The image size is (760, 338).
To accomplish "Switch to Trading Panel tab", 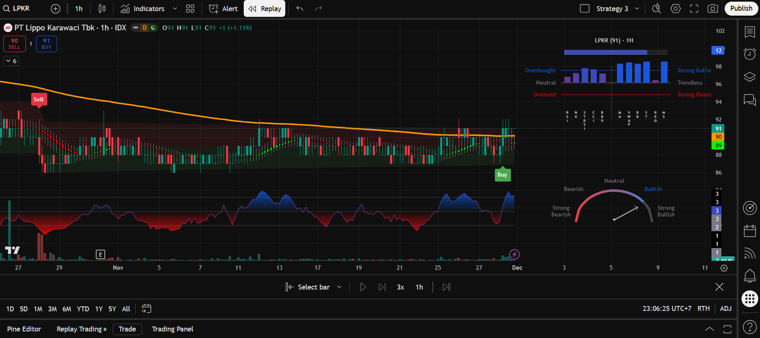I will [172, 329].
